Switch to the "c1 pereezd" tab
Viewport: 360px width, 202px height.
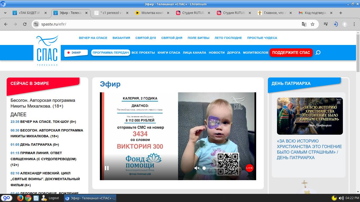click(x=111, y=13)
